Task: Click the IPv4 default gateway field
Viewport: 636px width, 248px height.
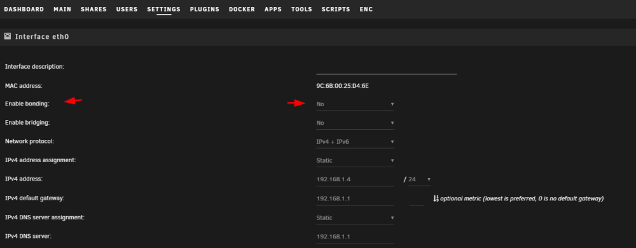Action: [356, 199]
